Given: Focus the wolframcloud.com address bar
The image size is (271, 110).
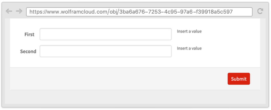Looking at the screenshot, I should tap(139, 12).
